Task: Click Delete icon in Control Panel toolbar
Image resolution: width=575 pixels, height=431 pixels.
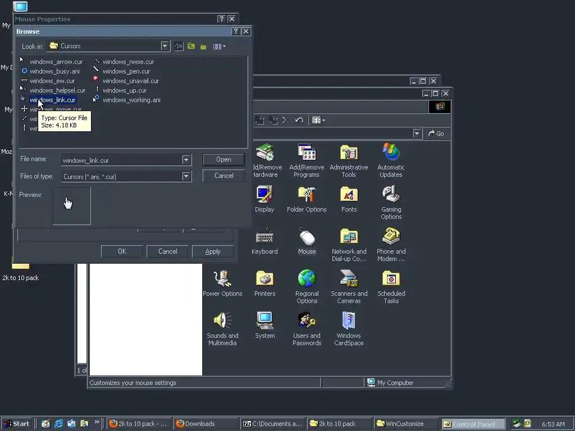Action: [286, 120]
